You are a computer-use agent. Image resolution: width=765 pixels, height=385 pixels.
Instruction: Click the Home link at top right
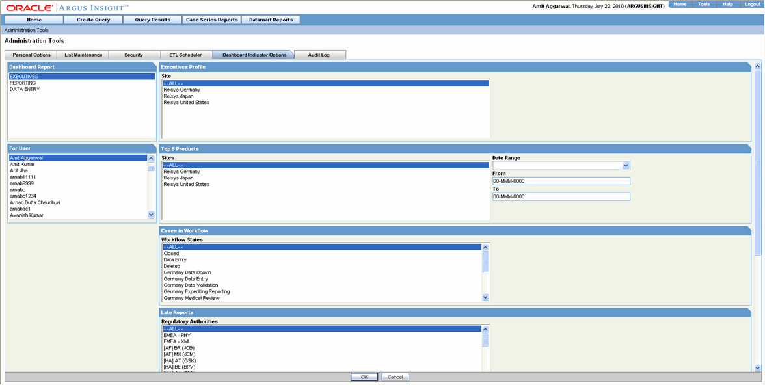pos(680,4)
